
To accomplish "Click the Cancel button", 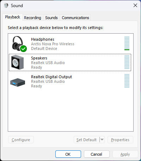I will (97, 154).
